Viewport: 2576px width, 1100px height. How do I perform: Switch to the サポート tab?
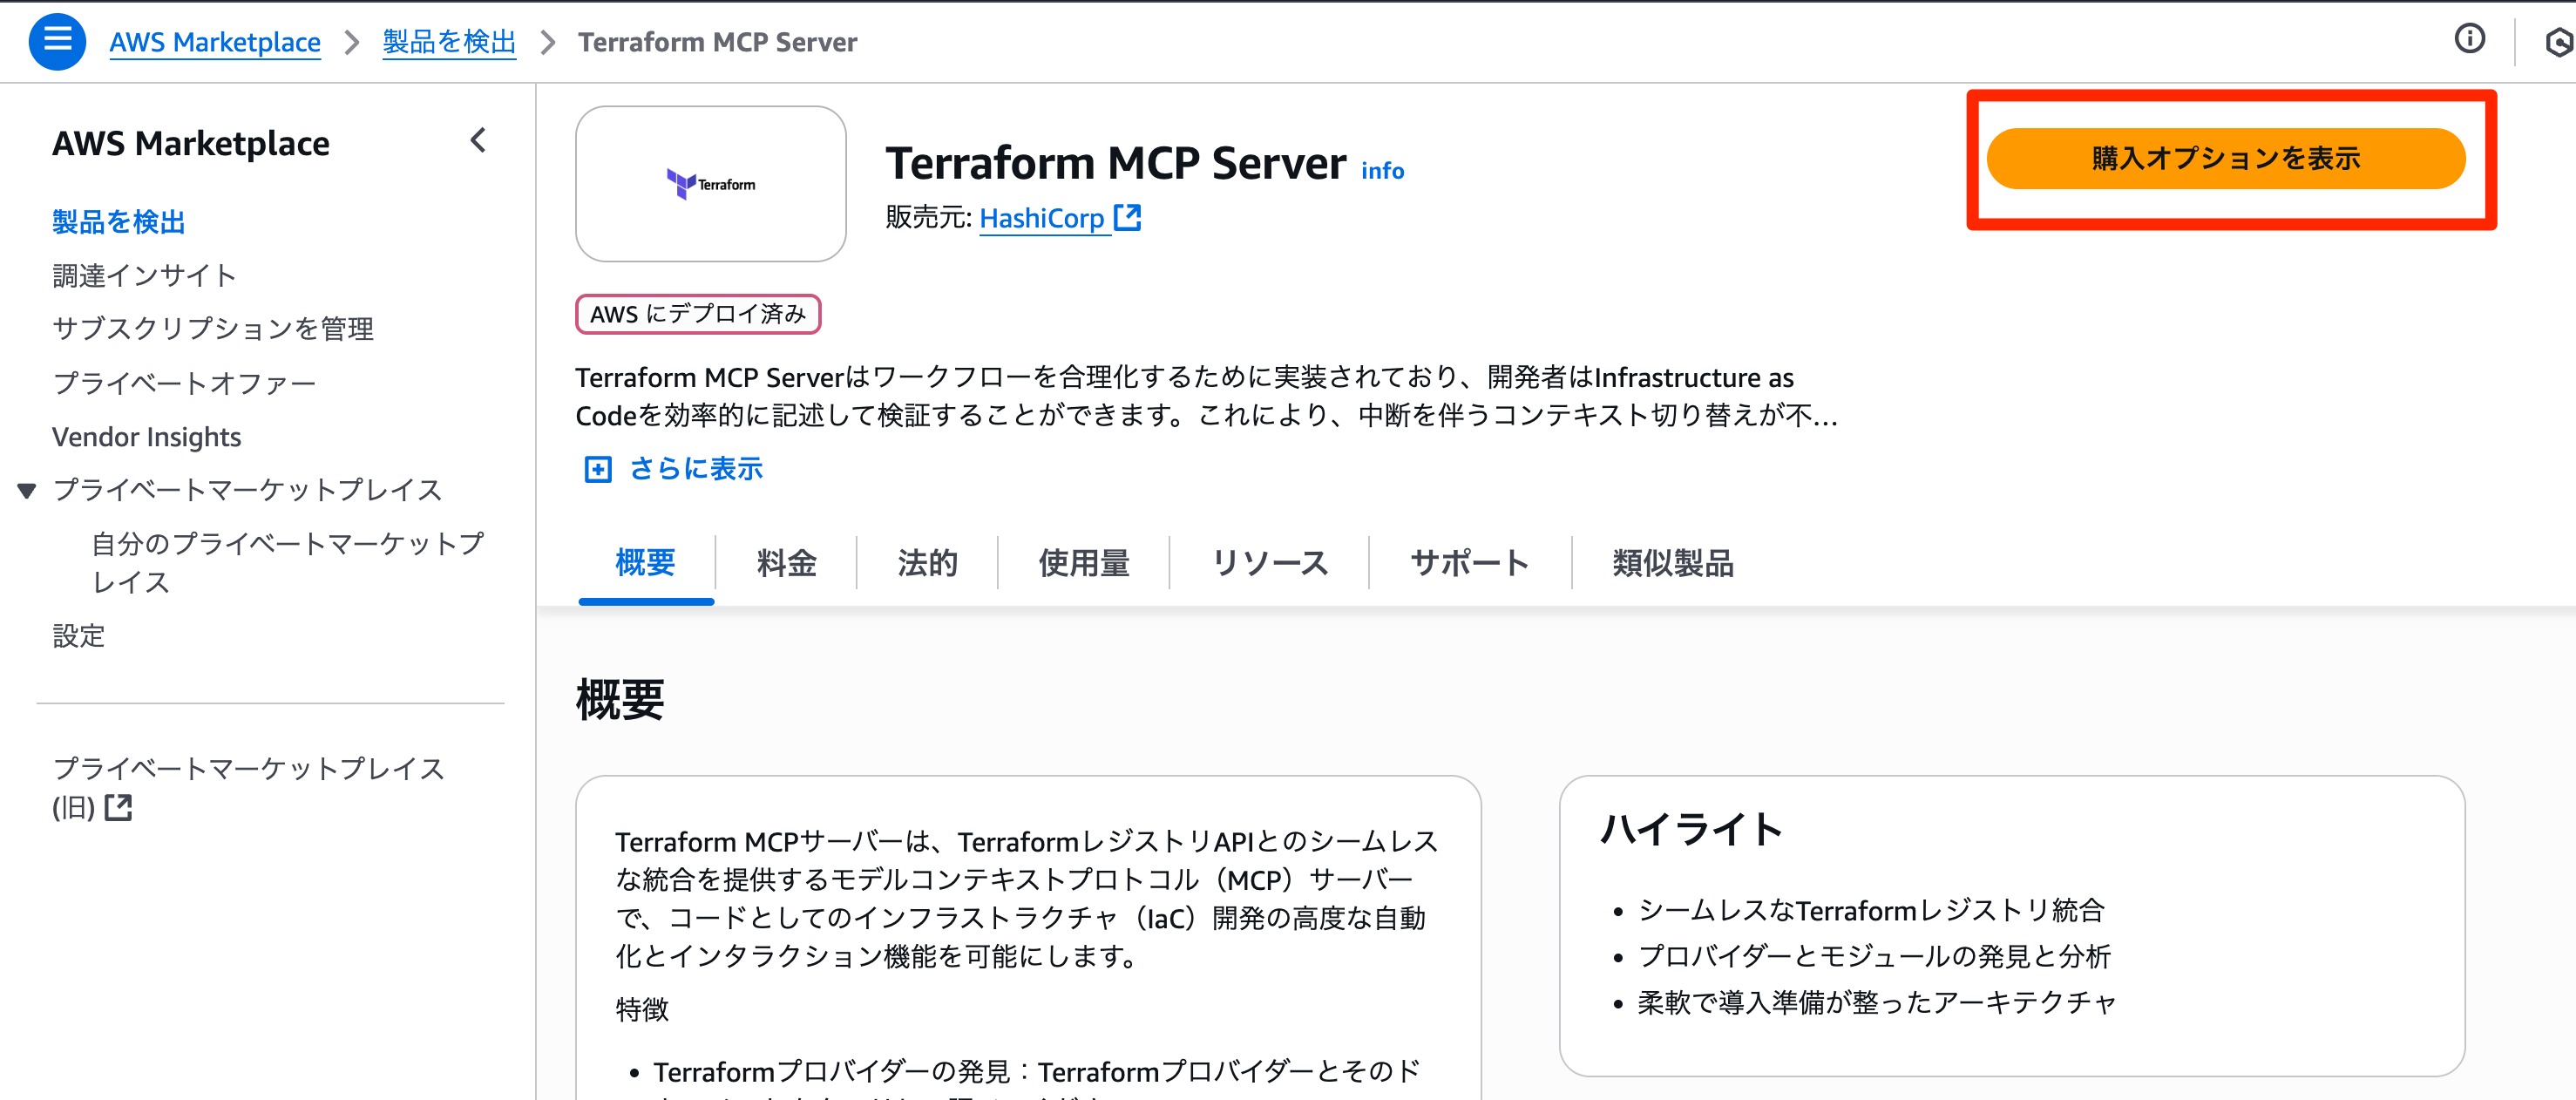point(1470,563)
